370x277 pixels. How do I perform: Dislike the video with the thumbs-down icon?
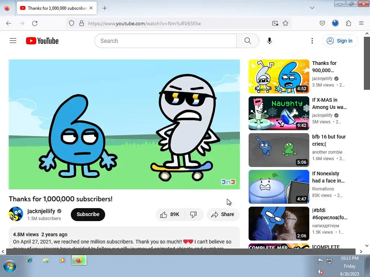point(194,214)
